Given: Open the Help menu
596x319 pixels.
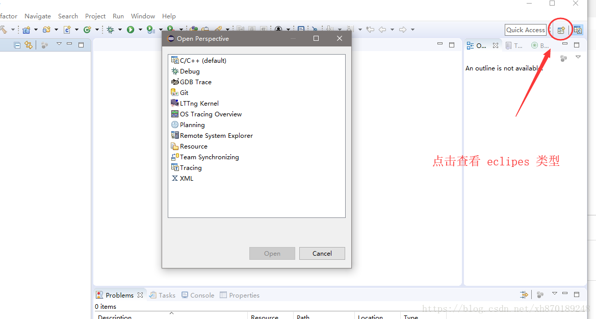Looking at the screenshot, I should tap(169, 16).
